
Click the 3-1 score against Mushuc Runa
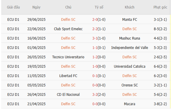pos(95,38)
